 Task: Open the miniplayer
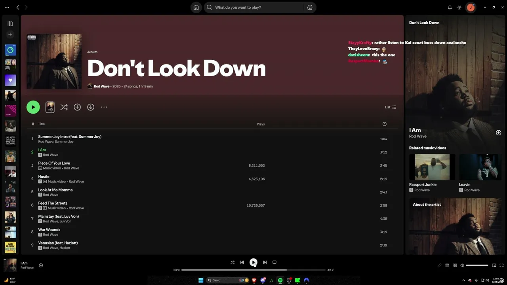pyautogui.click(x=494, y=265)
